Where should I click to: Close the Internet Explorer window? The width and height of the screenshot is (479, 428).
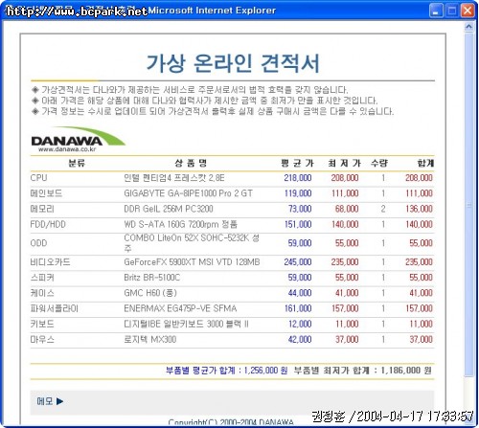click(x=468, y=11)
